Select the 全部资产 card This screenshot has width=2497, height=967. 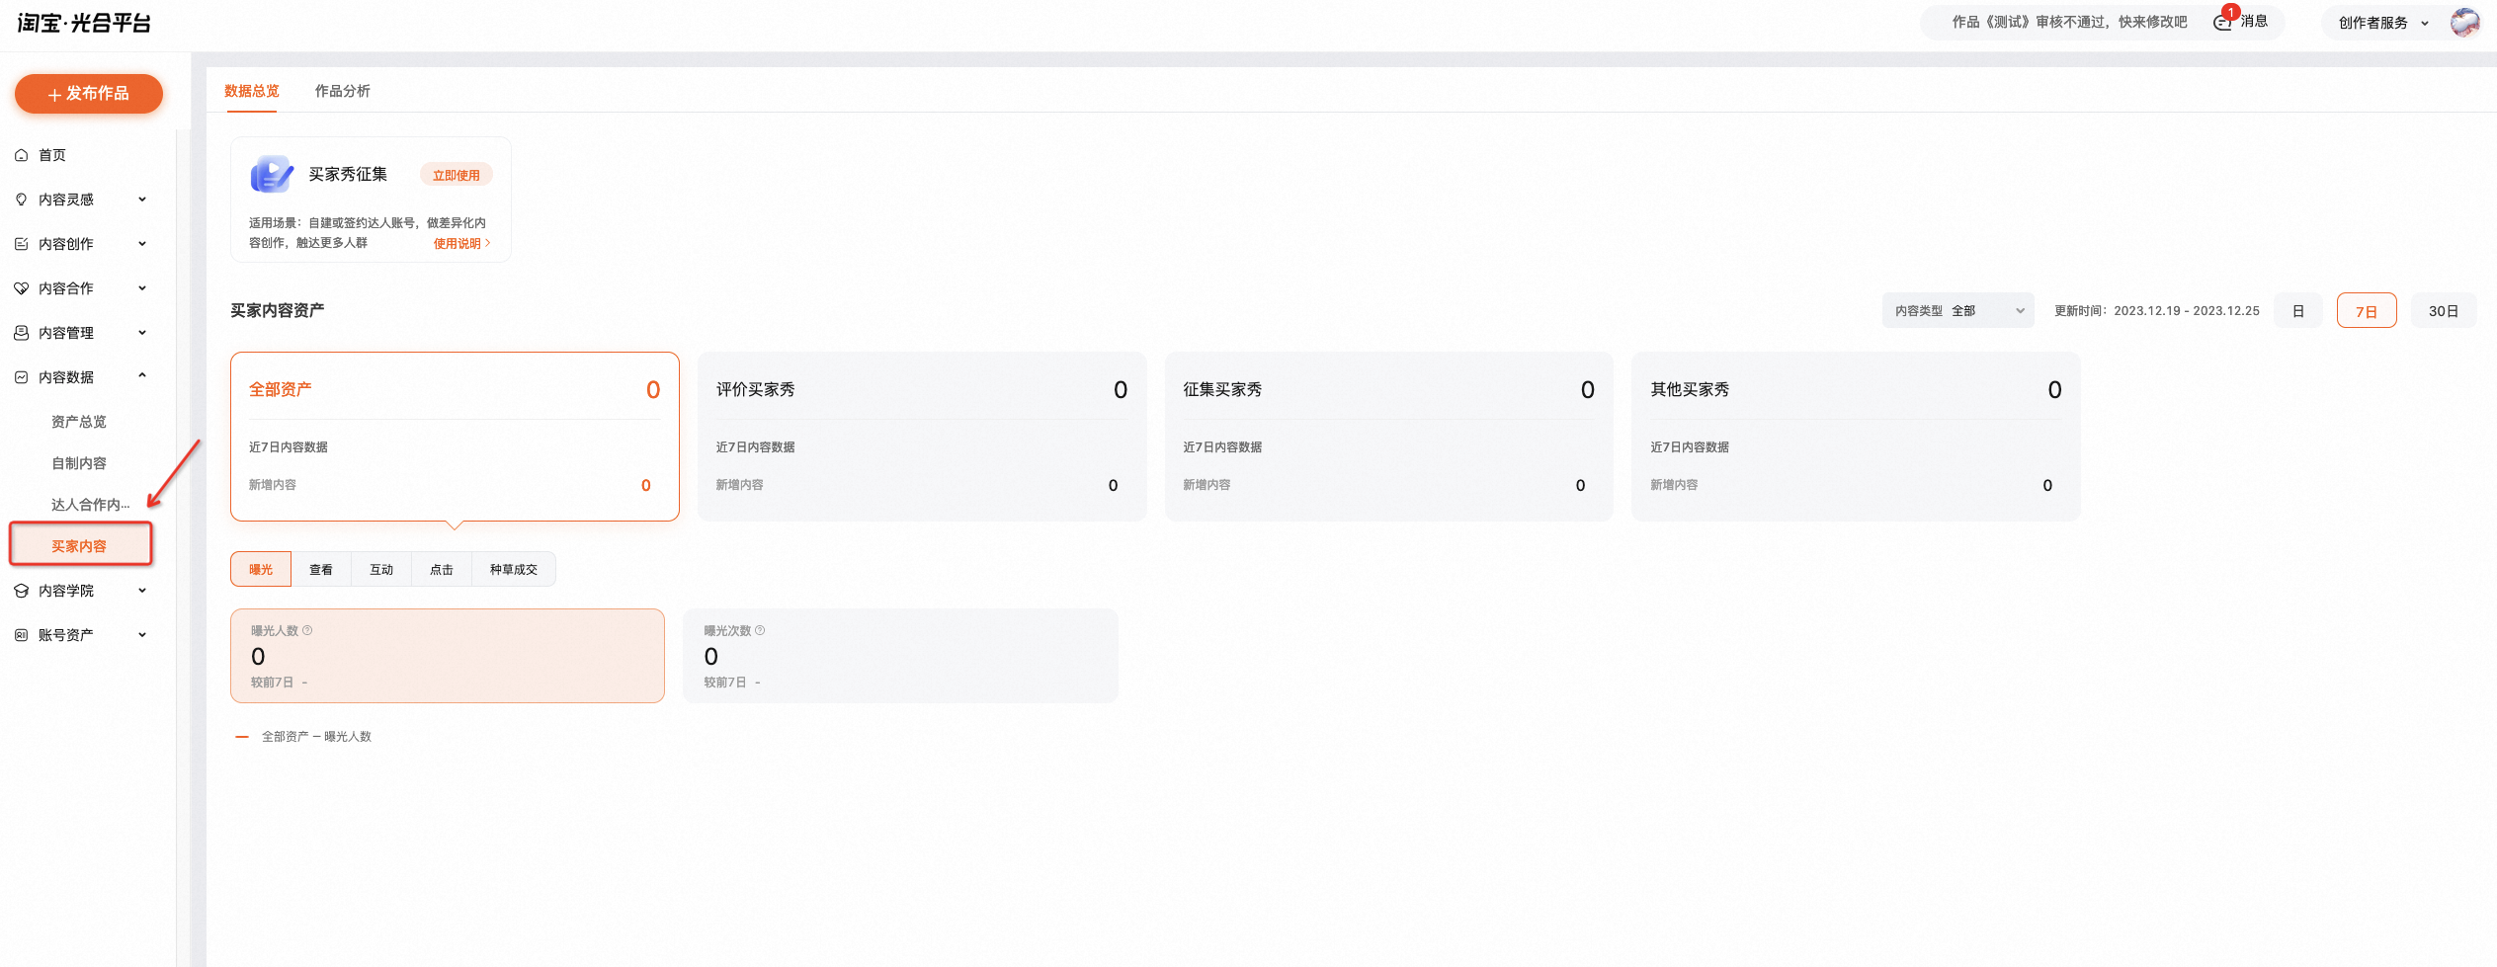pyautogui.click(x=455, y=437)
